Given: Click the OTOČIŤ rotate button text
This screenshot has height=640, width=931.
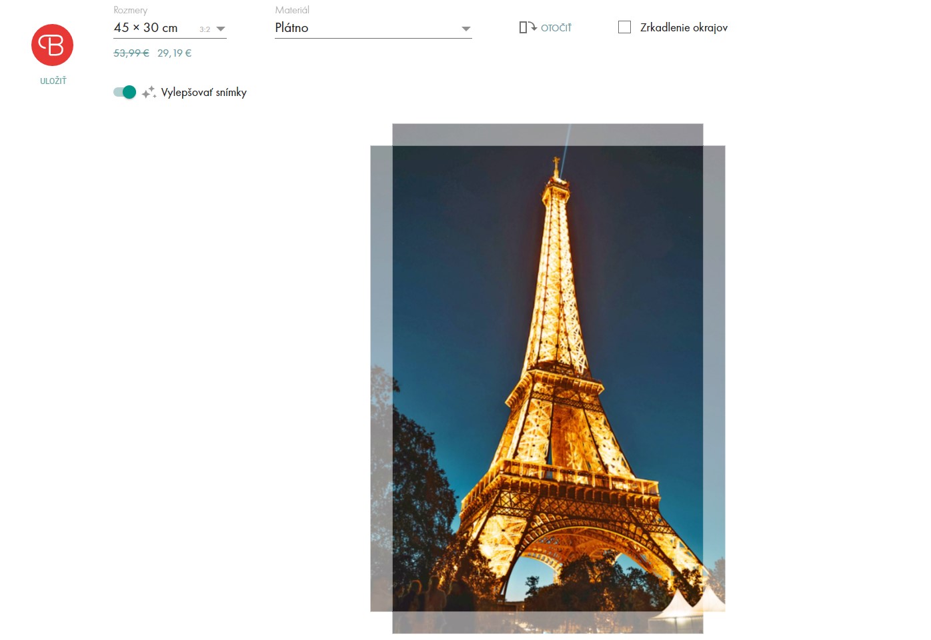Looking at the screenshot, I should [556, 28].
